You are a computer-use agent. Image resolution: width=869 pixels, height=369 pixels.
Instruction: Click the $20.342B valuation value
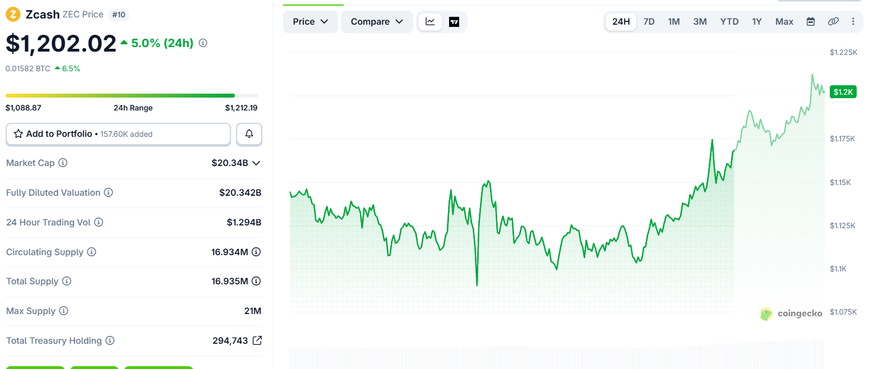(241, 193)
